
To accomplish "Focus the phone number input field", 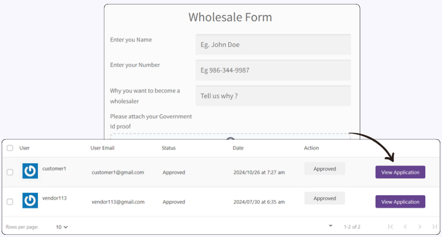I will coord(273,70).
